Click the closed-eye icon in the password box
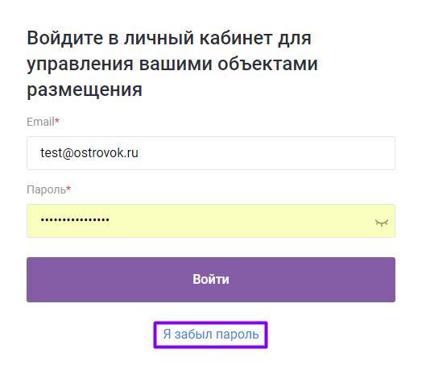Image resolution: width=426 pixels, height=366 pixels. click(x=382, y=223)
